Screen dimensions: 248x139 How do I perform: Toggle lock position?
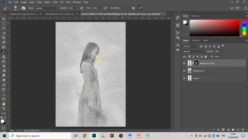[198, 56]
